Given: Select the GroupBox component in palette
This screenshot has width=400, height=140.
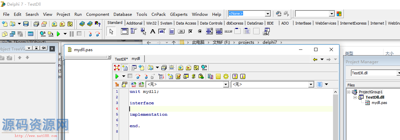Looking at the screenshot, I should (238, 31).
